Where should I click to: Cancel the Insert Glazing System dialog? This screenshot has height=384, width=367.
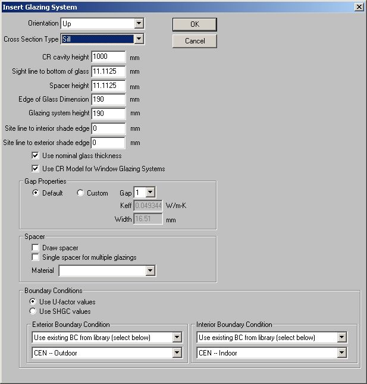[195, 41]
